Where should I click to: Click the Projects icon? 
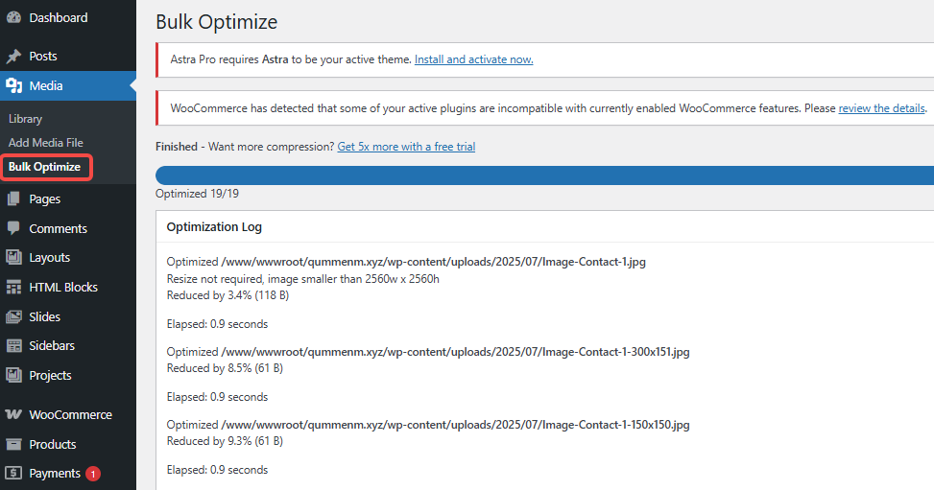[x=14, y=376]
